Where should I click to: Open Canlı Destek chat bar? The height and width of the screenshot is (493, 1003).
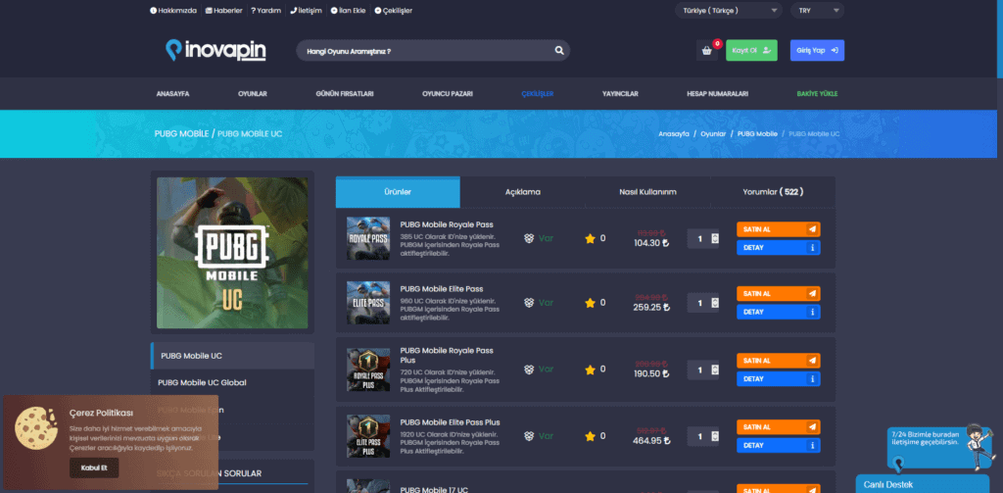tap(923, 484)
